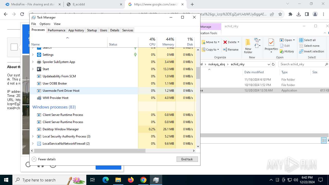Click taskbar Type here to search box
This screenshot has width=329, height=185.
[49, 180]
